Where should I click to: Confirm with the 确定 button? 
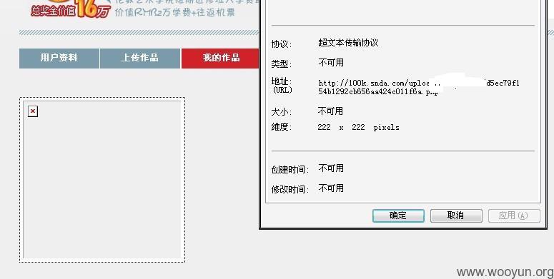pyautogui.click(x=398, y=215)
